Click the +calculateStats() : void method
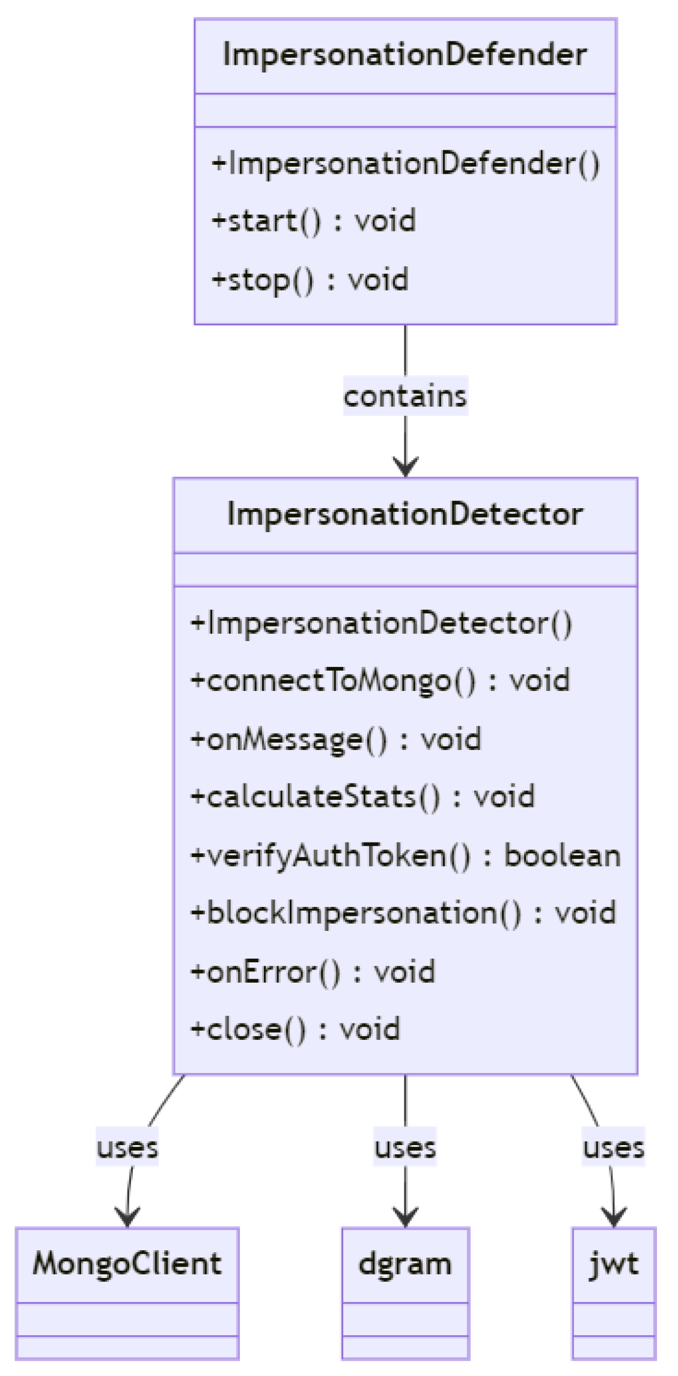Image resolution: width=678 pixels, height=1376 pixels. (x=362, y=797)
